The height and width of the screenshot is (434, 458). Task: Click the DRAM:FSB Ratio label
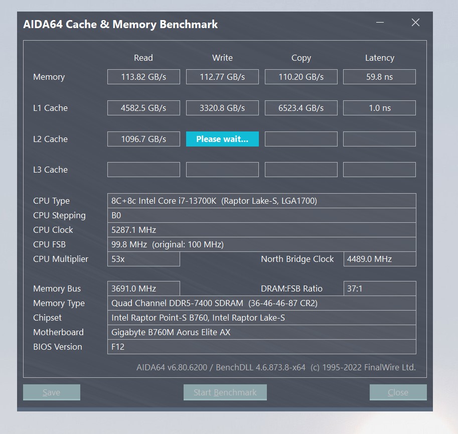[x=291, y=288]
